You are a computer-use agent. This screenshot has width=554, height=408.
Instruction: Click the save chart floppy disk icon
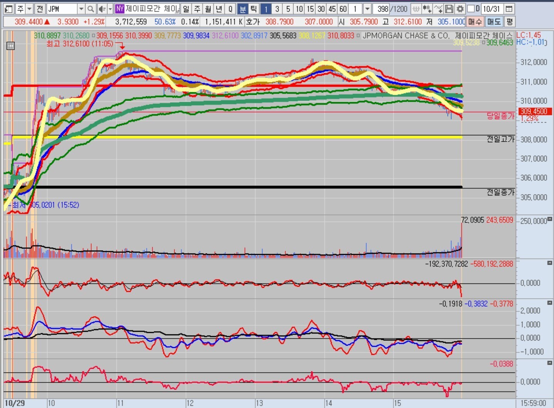(x=449, y=9)
